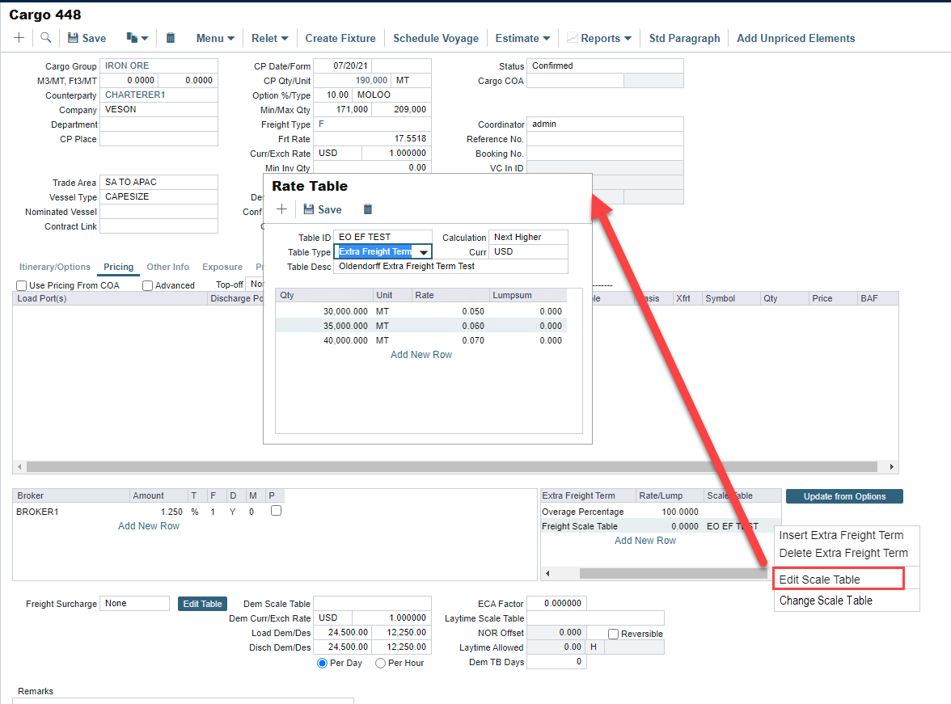Save the Rate Table popup
The width and height of the screenshot is (951, 704).
coord(322,209)
